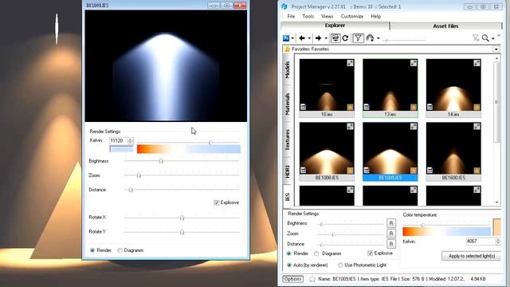Click the Kelvin 4067 input field
This screenshot has height=287, width=510.
coord(481,242)
